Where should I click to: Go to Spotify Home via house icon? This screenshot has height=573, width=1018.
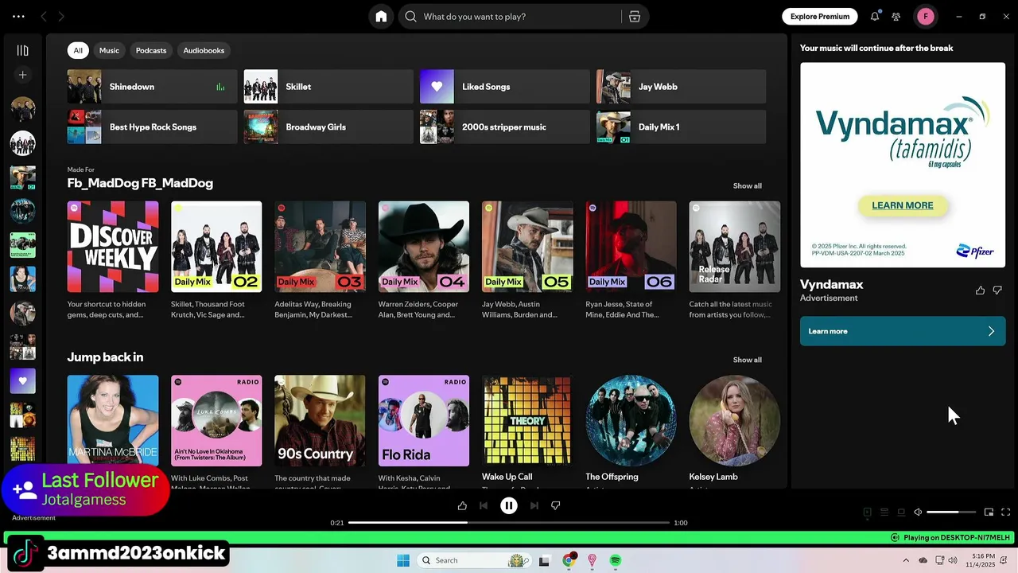[381, 17]
